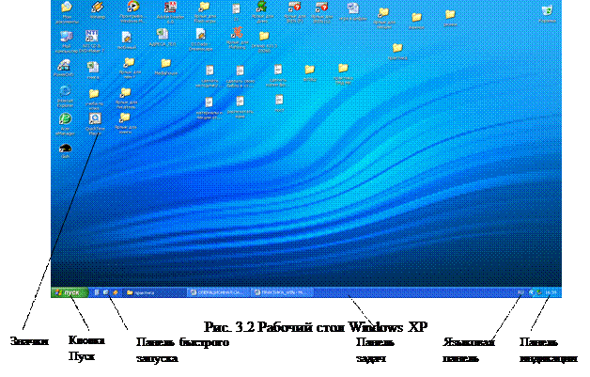This screenshot has height=377, width=590.
Task: Select the Adobe Reader 6.0 shortcut
Action: [170, 11]
